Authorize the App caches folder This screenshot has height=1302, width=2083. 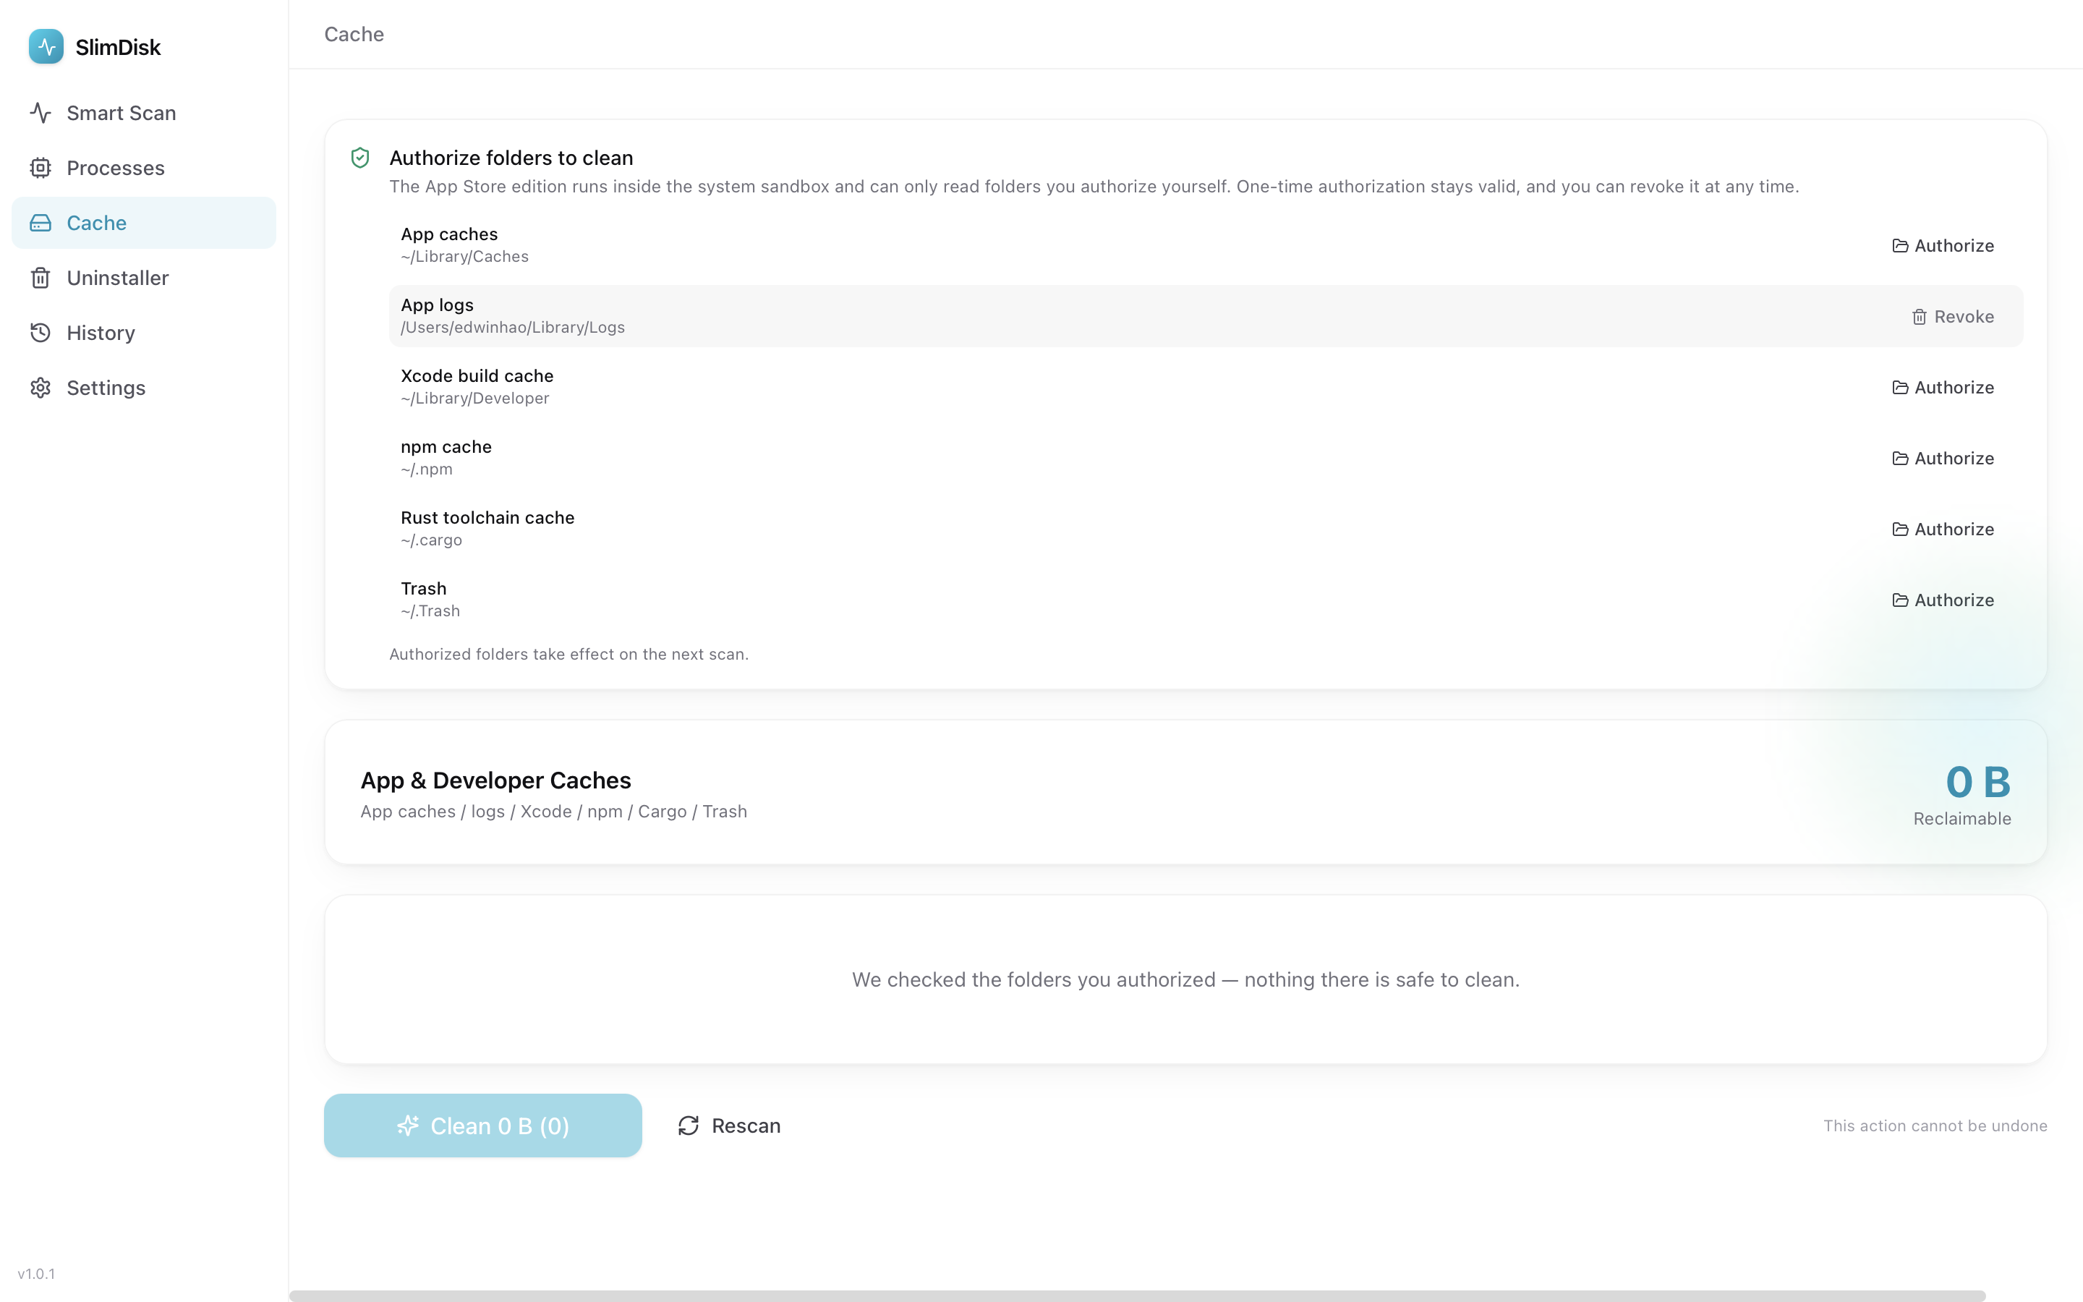pos(1943,246)
